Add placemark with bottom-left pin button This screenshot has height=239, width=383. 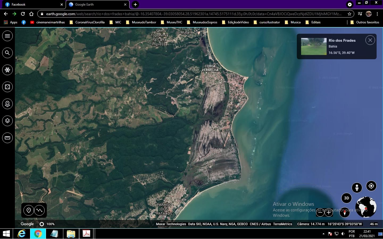29,210
